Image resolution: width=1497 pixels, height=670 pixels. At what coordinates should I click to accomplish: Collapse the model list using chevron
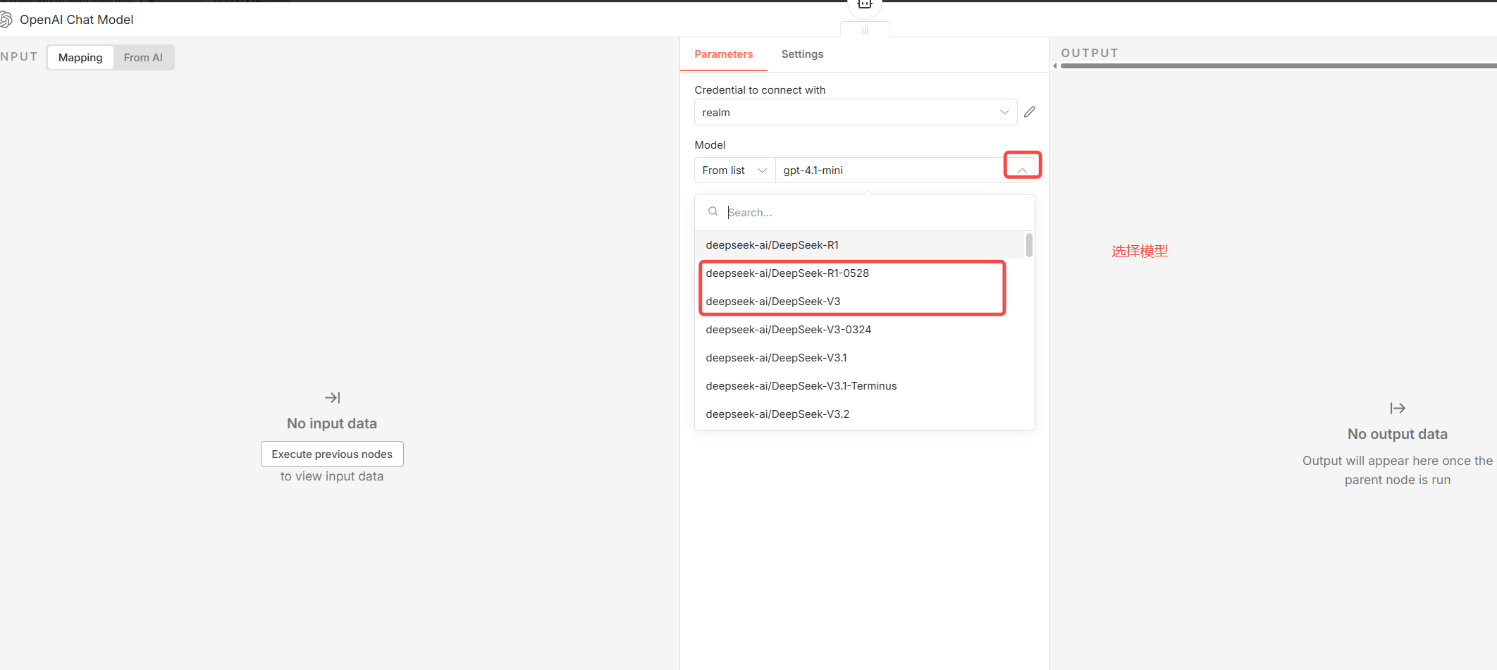pos(1022,170)
